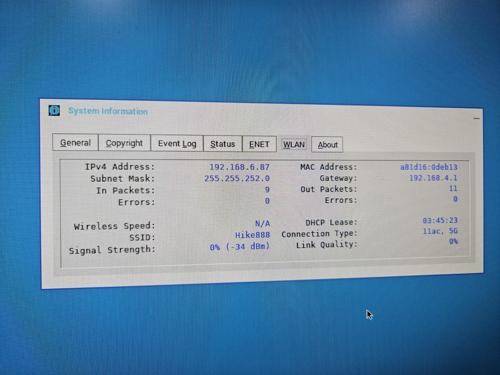Viewport: 500px width, 375px height.
Task: Click the MAC Address label
Action: click(x=328, y=167)
